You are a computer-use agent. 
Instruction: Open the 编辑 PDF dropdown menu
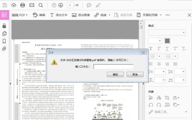coord(19,15)
